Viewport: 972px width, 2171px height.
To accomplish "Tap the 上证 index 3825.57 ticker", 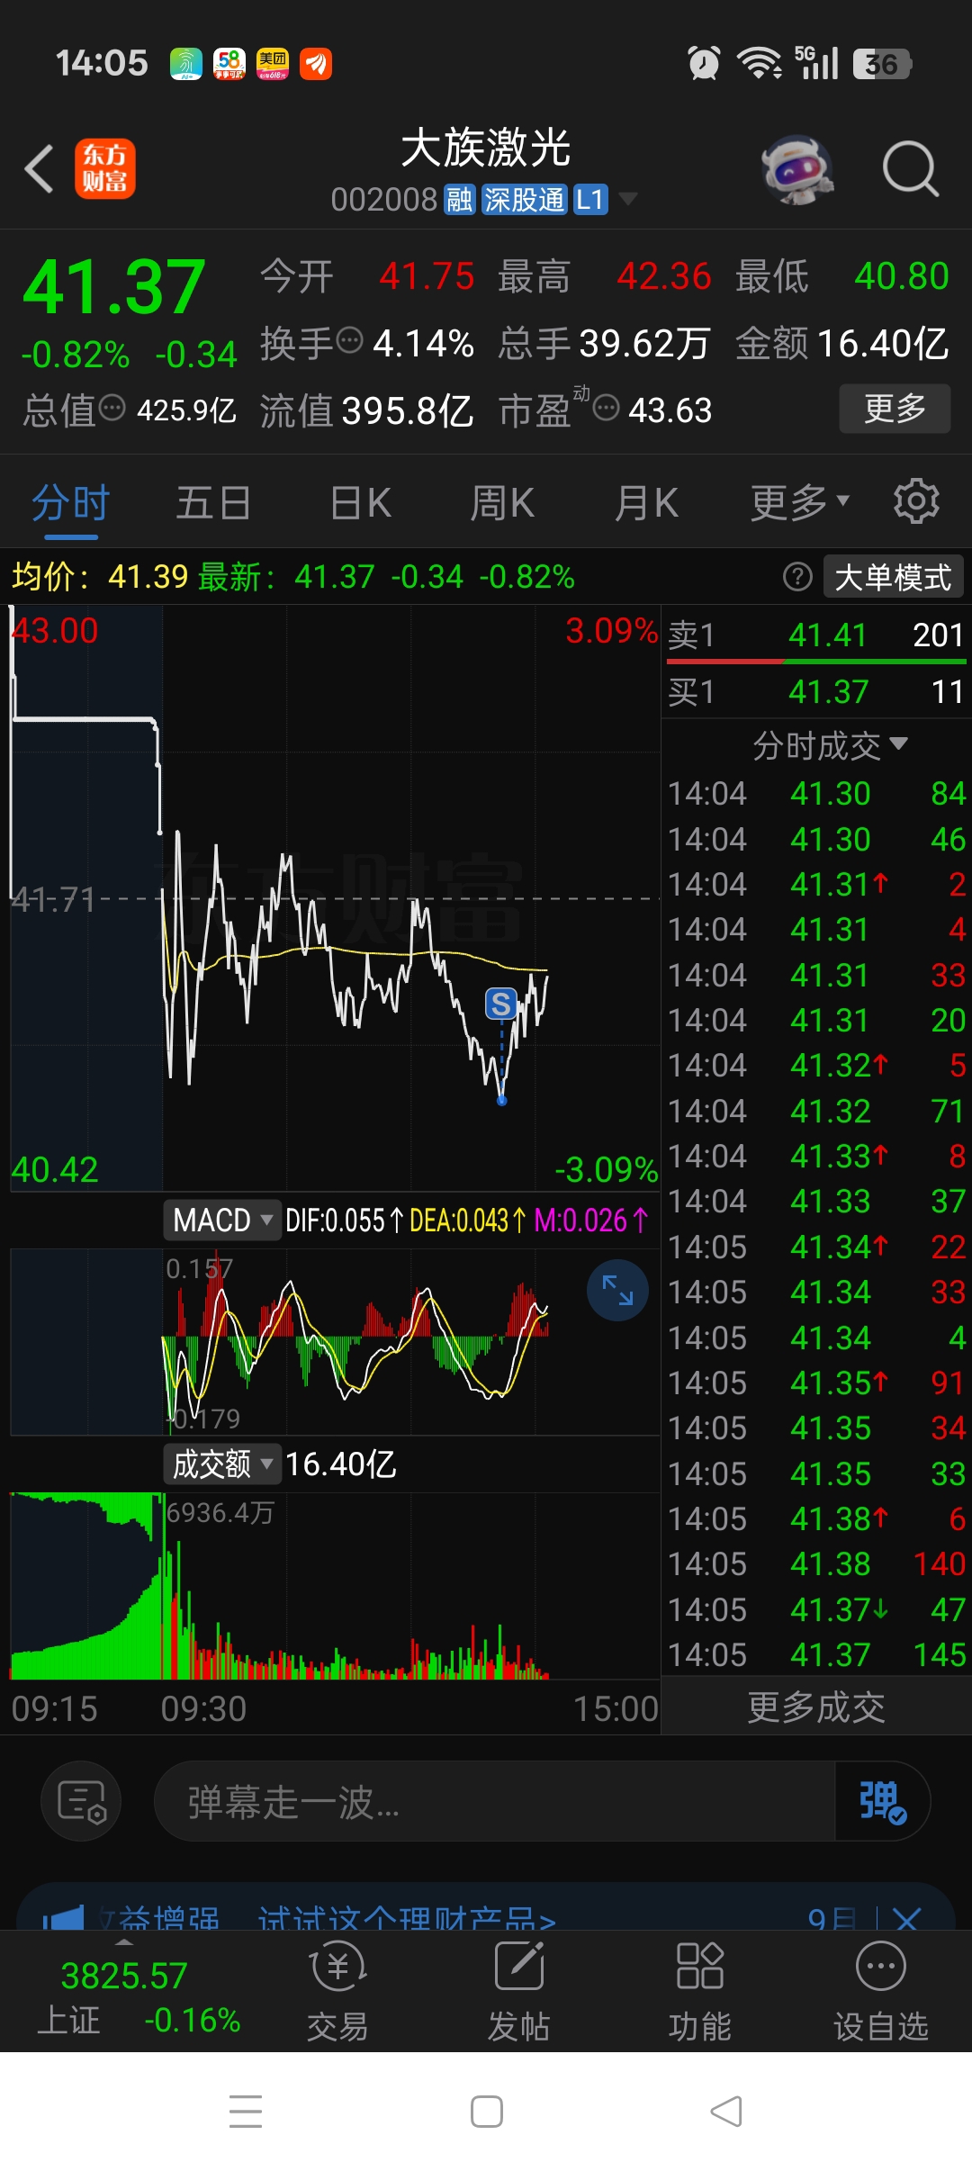I will point(138,1997).
